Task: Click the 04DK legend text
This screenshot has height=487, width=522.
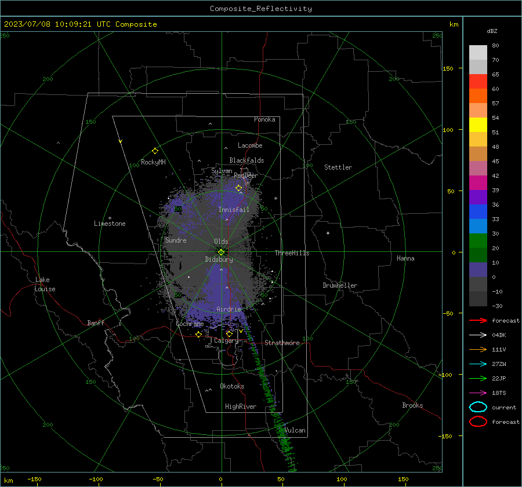Action: point(499,335)
